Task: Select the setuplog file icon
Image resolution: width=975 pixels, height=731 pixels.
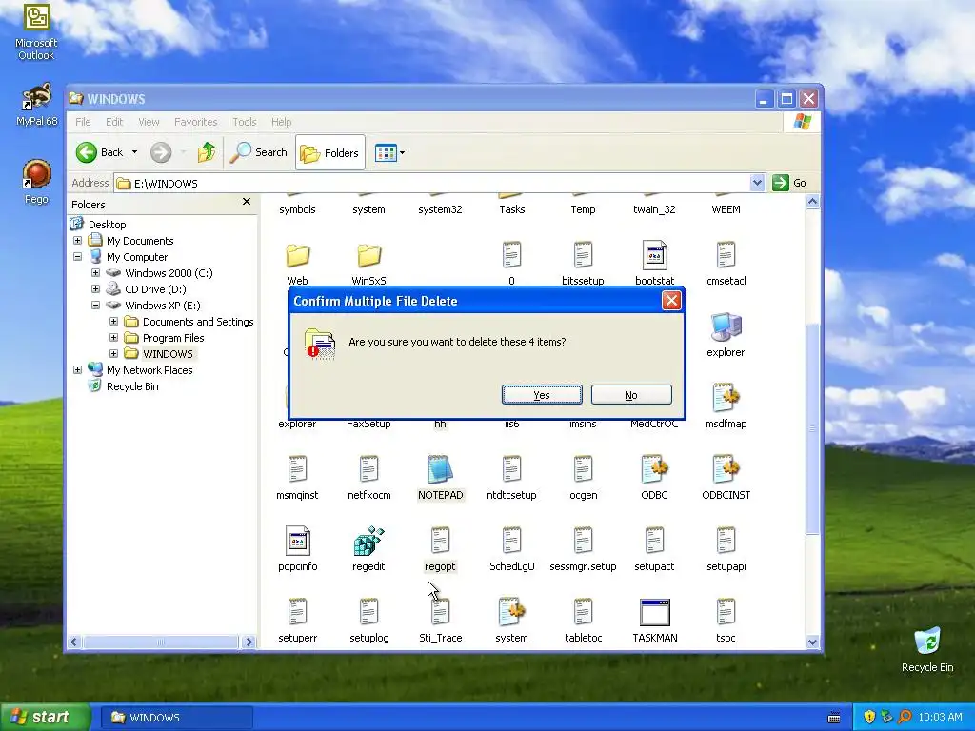Action: (x=368, y=612)
